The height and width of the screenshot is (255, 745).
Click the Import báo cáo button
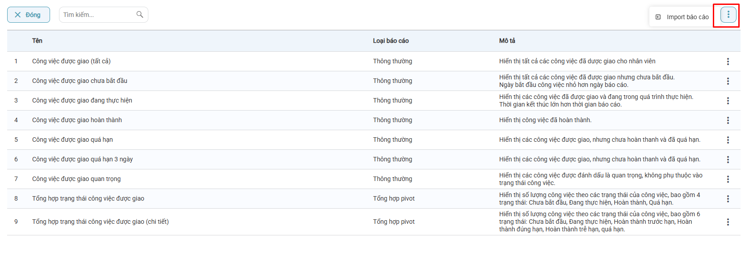[x=682, y=17]
